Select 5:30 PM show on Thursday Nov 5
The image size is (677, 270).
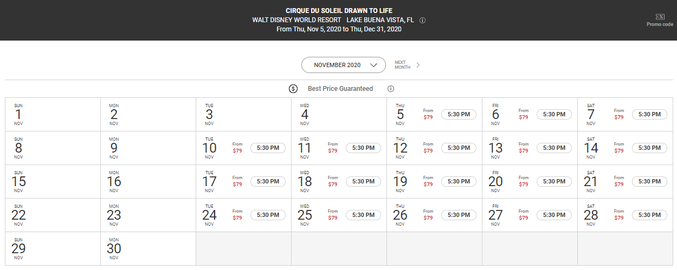tap(459, 114)
